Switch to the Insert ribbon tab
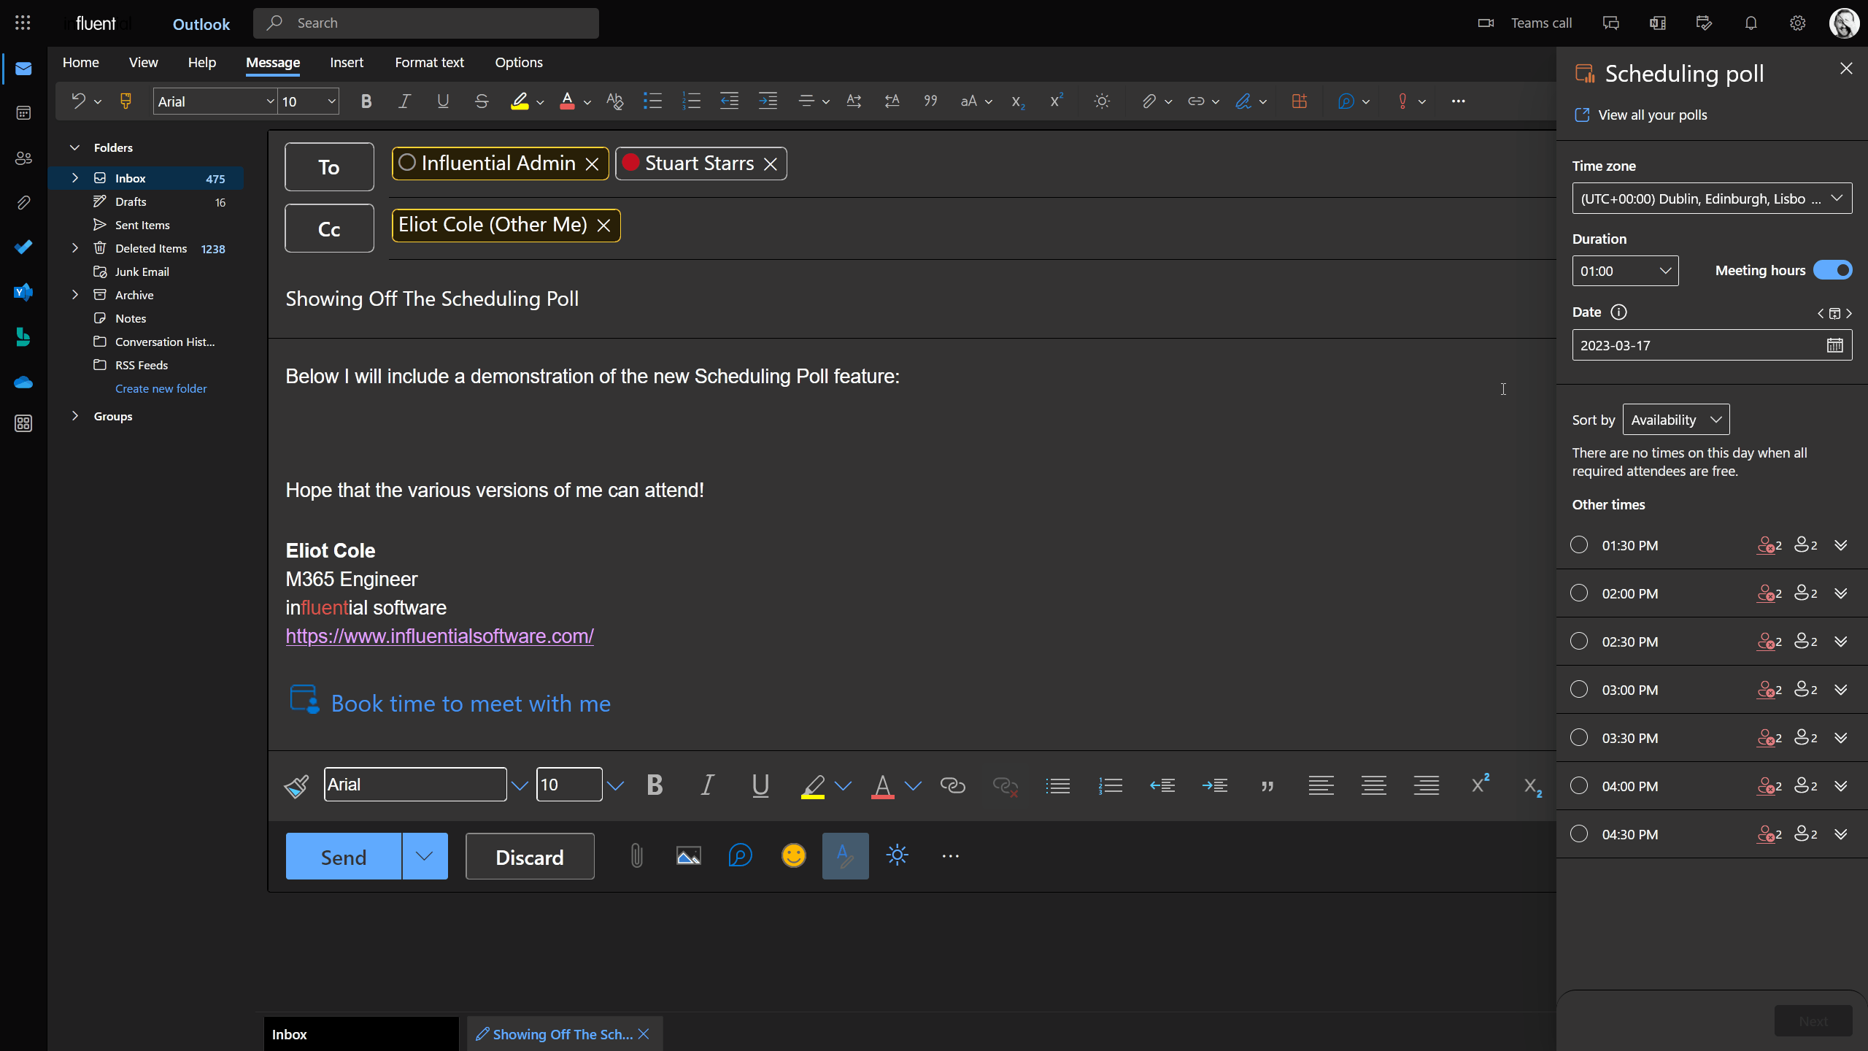The image size is (1868, 1051). click(x=346, y=63)
